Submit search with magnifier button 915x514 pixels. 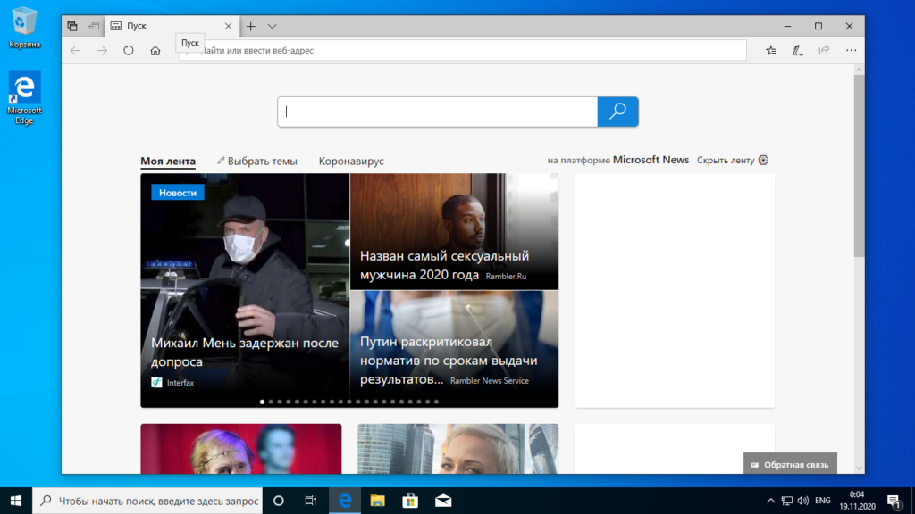click(618, 112)
